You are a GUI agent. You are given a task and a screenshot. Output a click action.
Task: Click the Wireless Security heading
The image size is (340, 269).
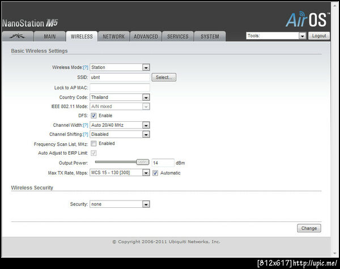coord(32,187)
